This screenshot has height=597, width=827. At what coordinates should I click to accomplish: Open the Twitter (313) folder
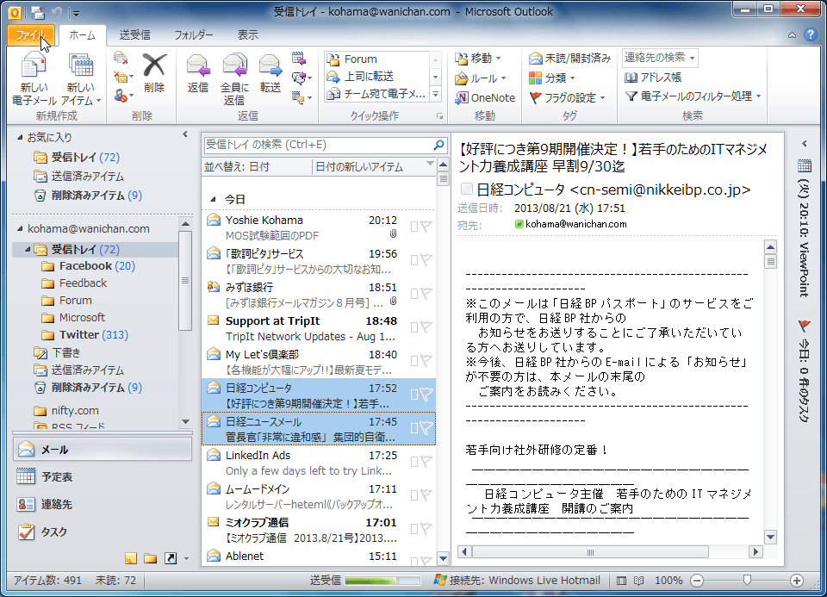(85, 334)
